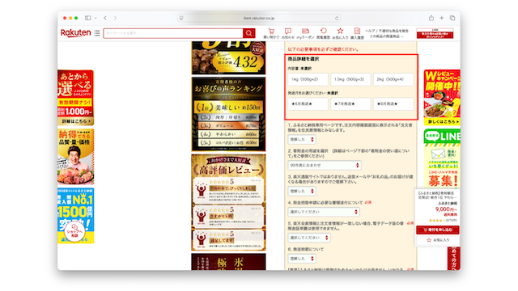This screenshot has width=518, height=291.
Task: Click the 高評価レビュー image
Action: point(228,202)
